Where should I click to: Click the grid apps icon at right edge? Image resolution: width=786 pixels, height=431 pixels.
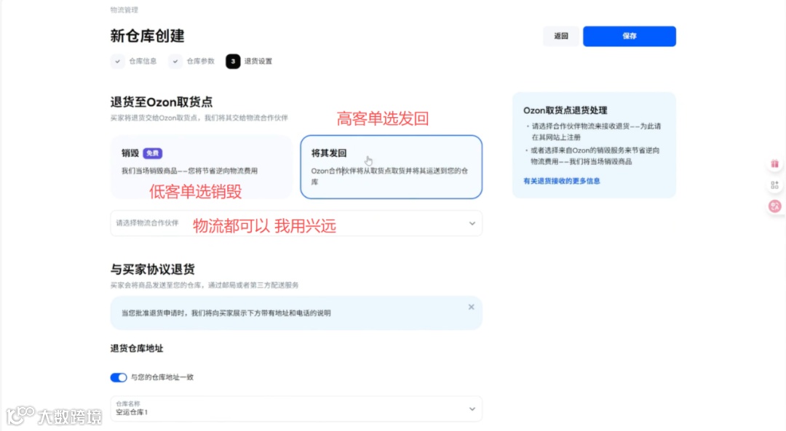point(774,185)
